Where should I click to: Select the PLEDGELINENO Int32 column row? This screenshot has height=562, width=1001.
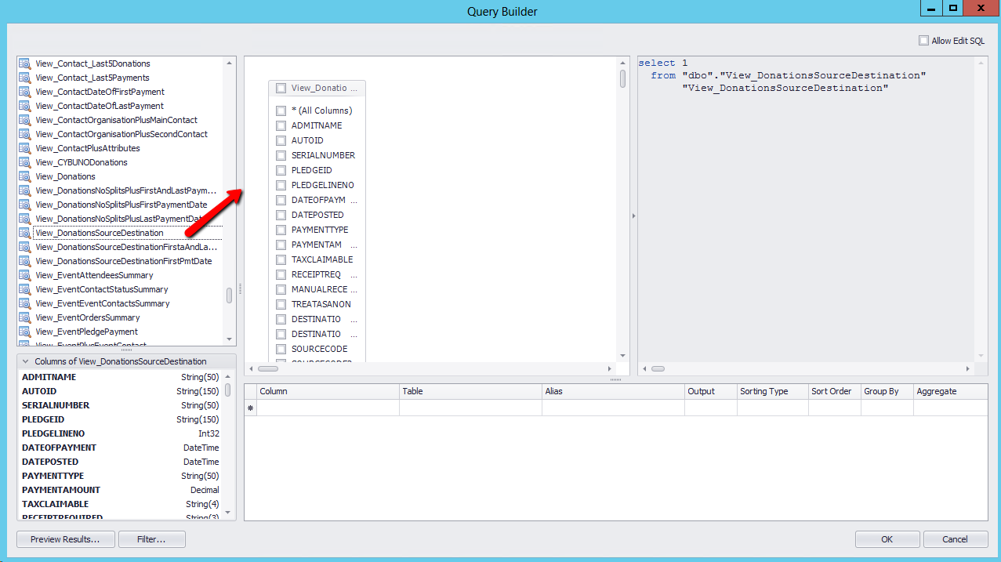tap(120, 433)
